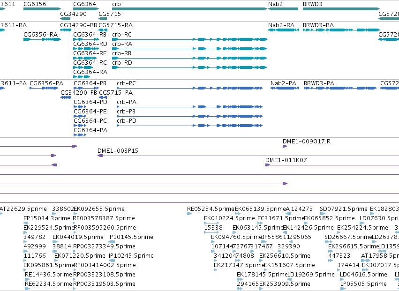
Task: Click the crb-PD protein label
Action: click(127, 120)
